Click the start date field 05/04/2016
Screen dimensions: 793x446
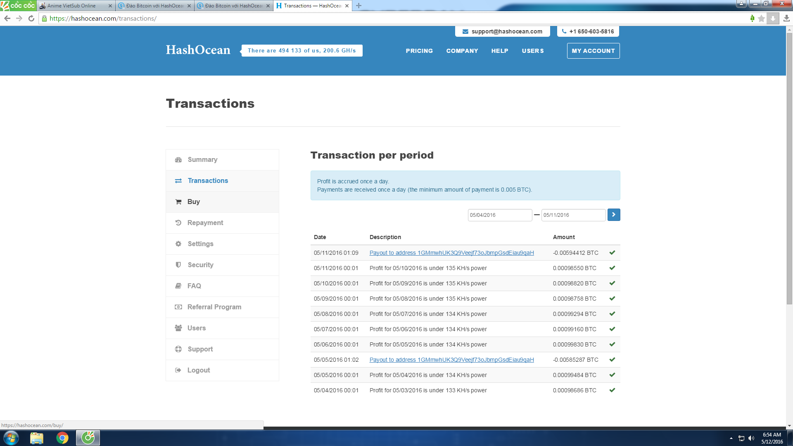499,215
